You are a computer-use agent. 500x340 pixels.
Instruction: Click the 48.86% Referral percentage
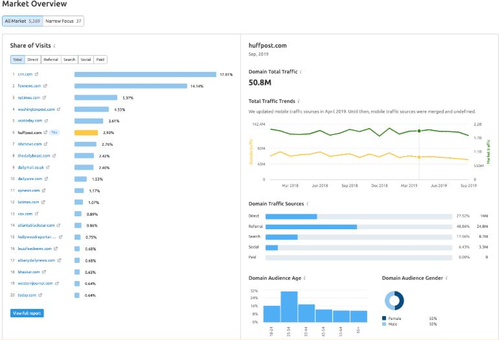(x=463, y=227)
